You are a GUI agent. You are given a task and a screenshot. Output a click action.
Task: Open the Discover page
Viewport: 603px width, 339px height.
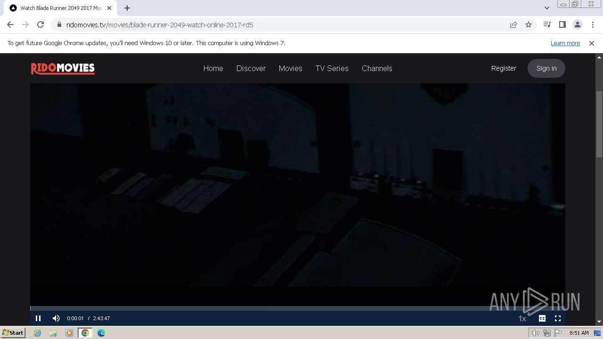coord(251,68)
